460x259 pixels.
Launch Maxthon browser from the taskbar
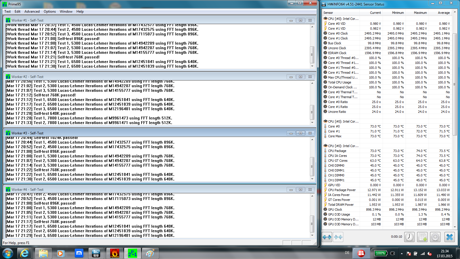pyautogui.click(x=79, y=253)
